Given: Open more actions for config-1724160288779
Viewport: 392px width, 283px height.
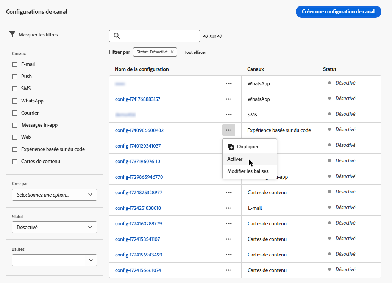Looking at the screenshot, I should pos(228,223).
